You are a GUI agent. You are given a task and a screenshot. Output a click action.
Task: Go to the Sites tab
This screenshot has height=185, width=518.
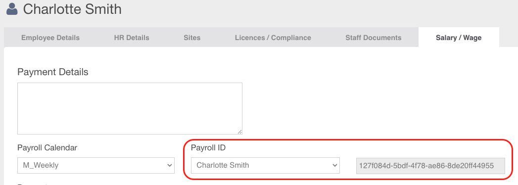tap(192, 38)
